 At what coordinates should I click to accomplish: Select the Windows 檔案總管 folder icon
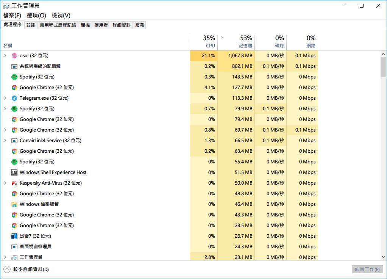pyautogui.click(x=14, y=204)
